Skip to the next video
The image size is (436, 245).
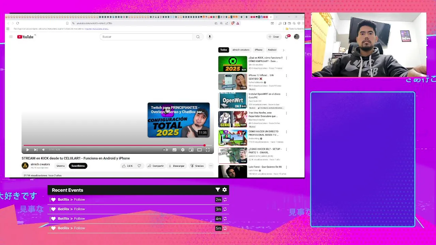pos(36,150)
